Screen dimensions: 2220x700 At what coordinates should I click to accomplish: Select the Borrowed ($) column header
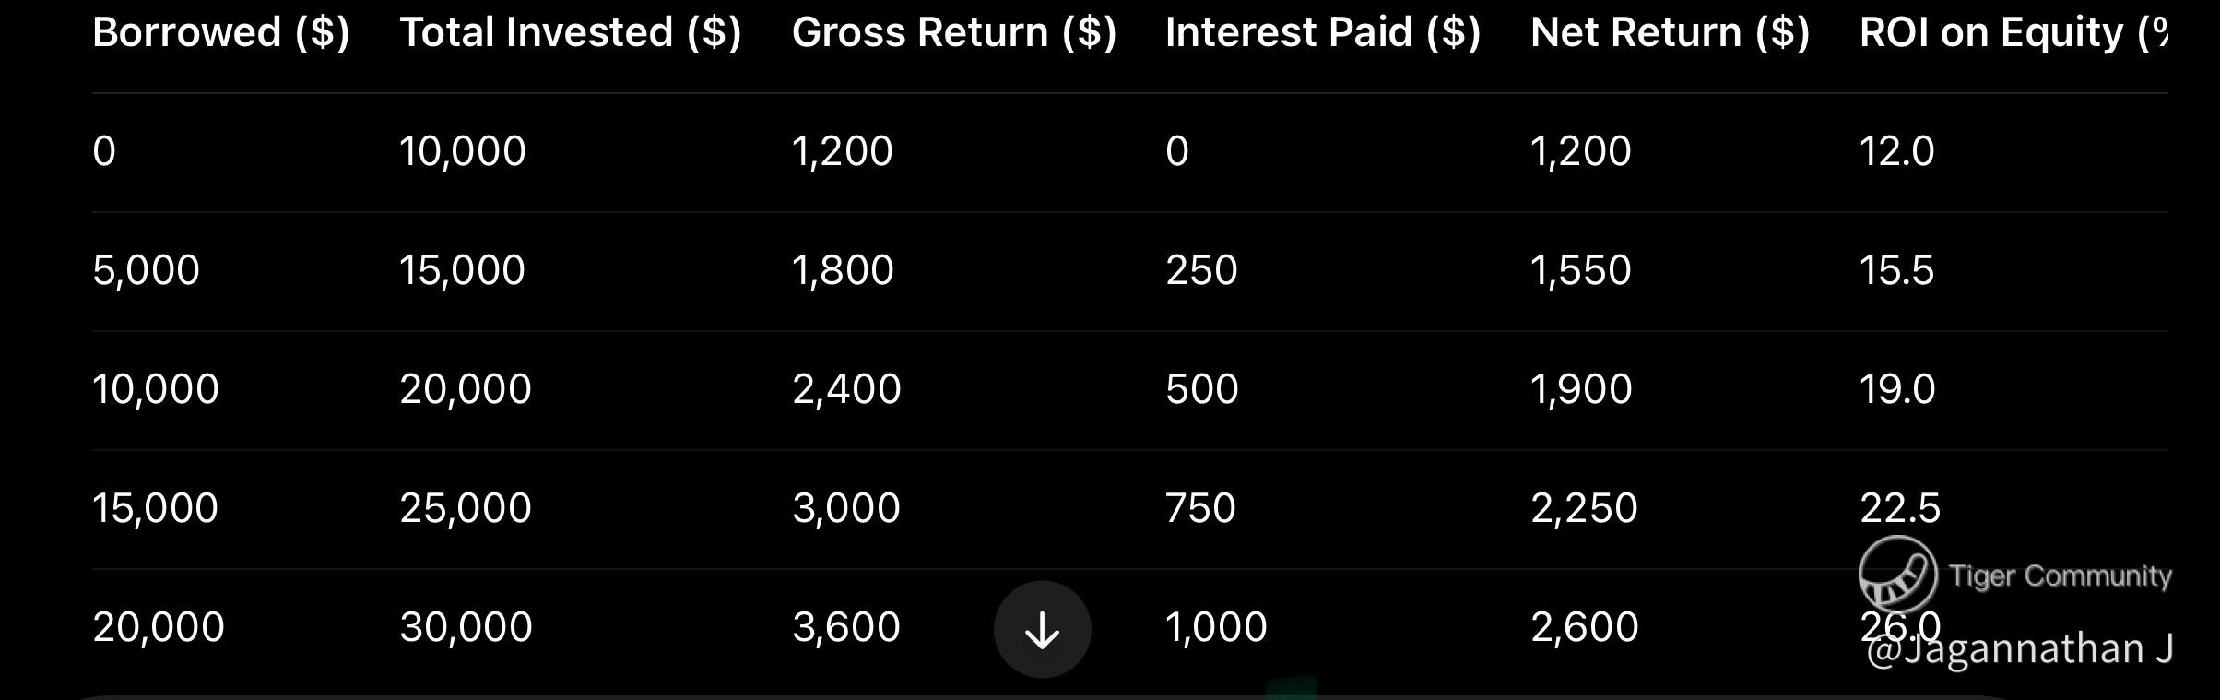pyautogui.click(x=221, y=33)
